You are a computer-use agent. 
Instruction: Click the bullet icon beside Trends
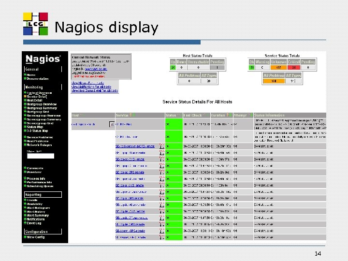[x=25, y=200]
